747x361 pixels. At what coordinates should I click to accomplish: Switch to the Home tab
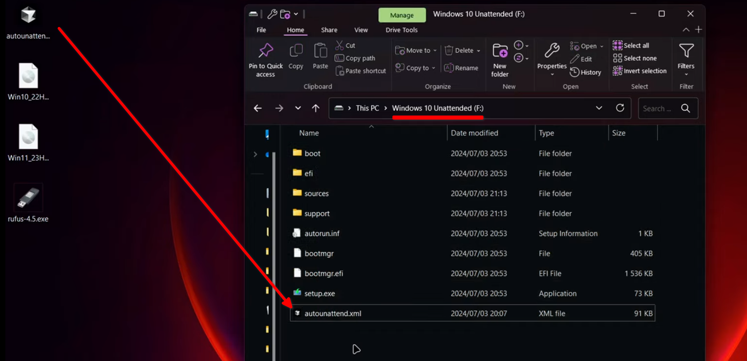[296, 30]
